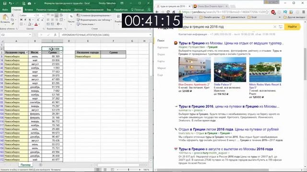Open Другие закладки bookmarks folder

tap(294, 17)
